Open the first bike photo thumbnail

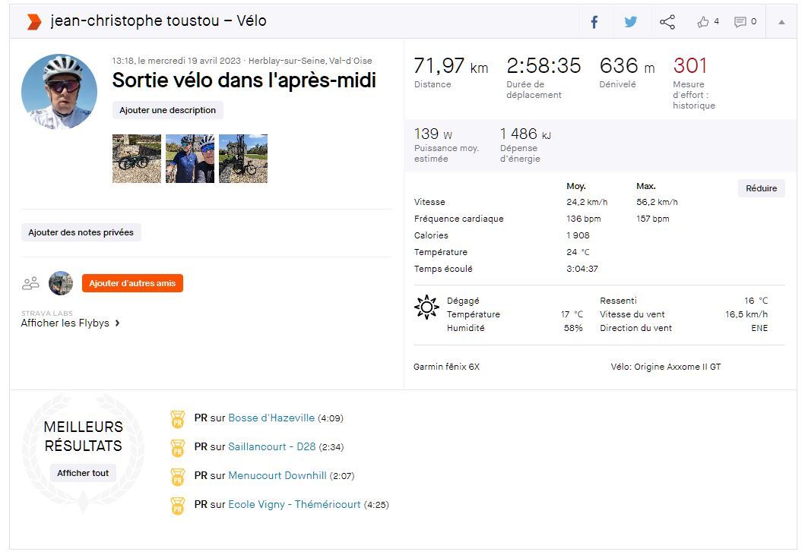137,159
